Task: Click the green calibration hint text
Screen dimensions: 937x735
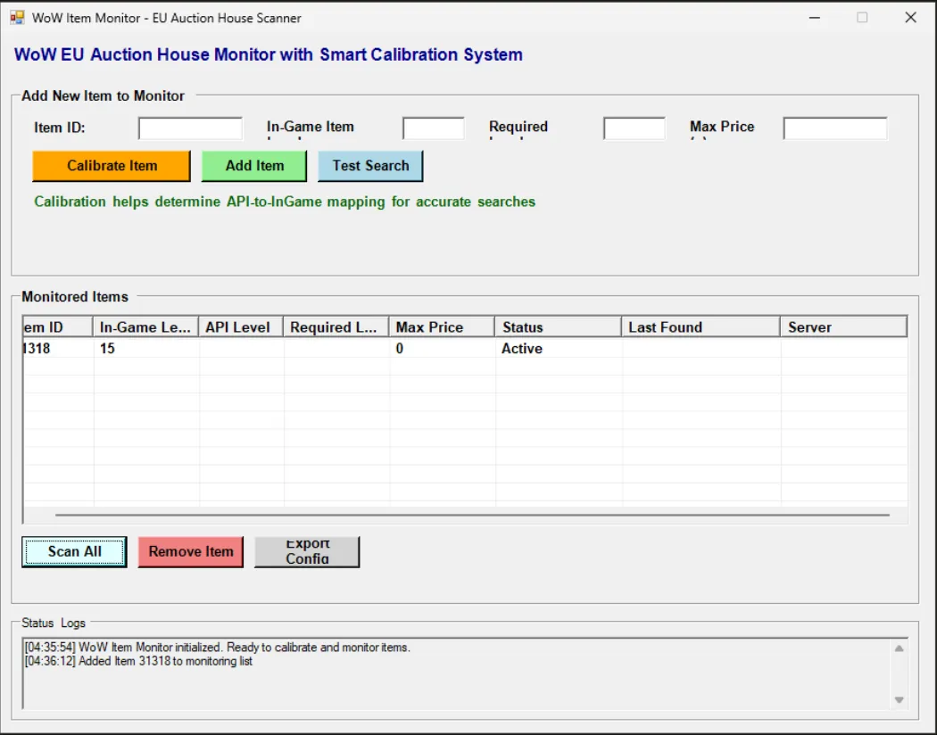Action: click(x=285, y=202)
